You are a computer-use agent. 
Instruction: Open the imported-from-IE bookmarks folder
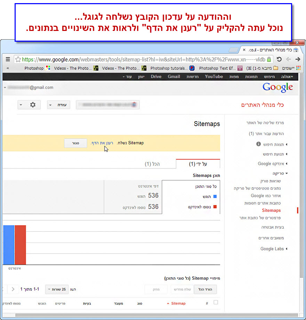262,68
